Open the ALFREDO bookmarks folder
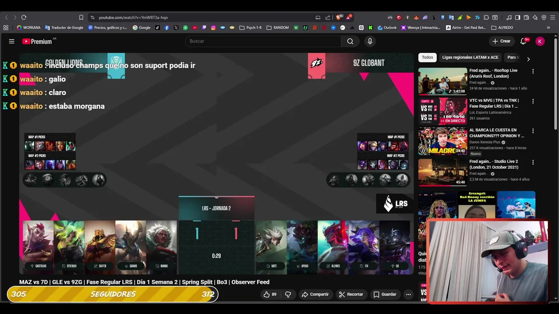The image size is (559, 314). click(x=502, y=27)
